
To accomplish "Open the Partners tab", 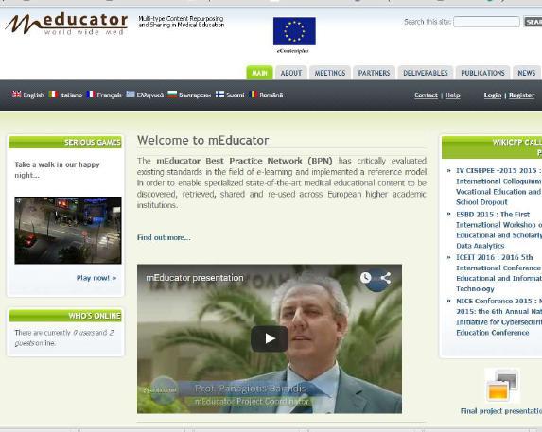I will tap(374, 73).
